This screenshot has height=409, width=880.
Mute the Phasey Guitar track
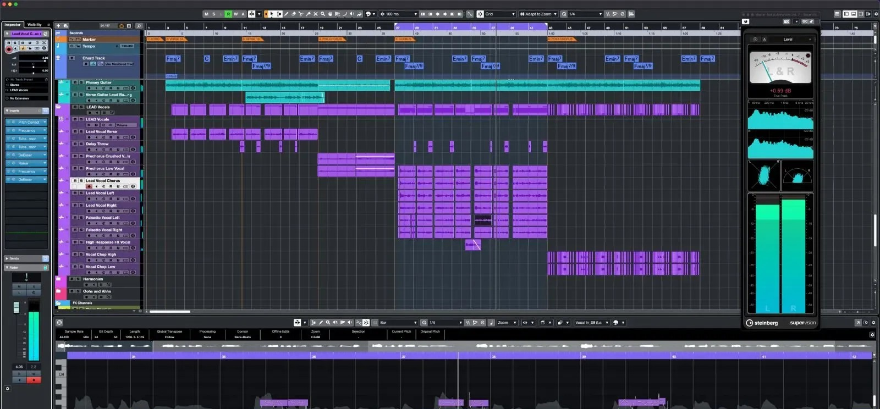click(75, 82)
